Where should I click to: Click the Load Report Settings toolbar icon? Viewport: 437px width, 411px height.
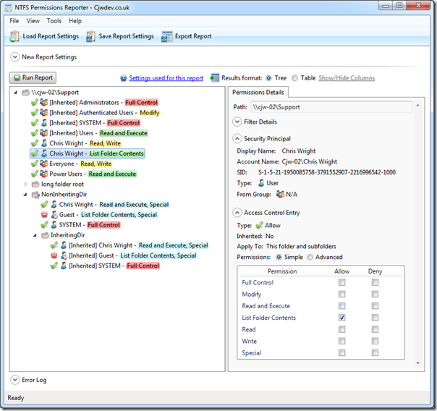click(14, 36)
